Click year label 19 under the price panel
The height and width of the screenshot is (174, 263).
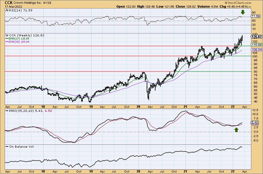pos(91,107)
